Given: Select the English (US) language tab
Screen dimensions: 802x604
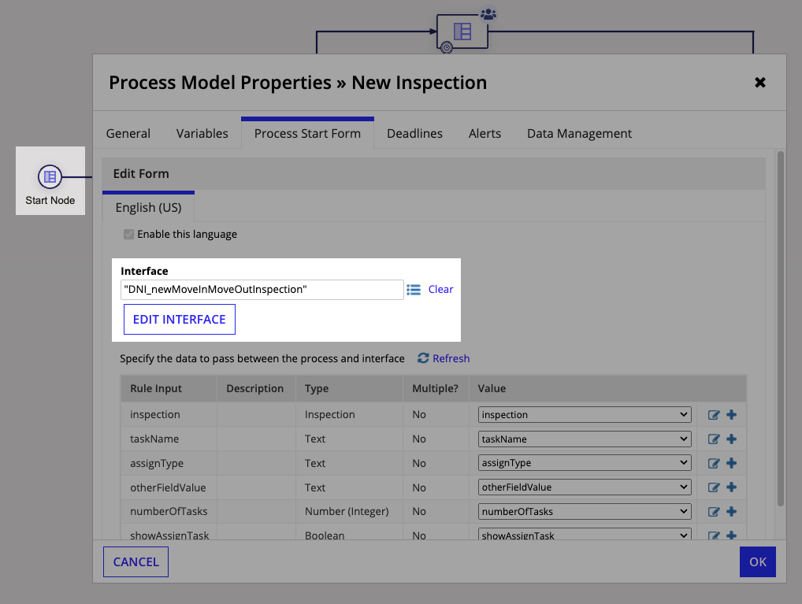Looking at the screenshot, I should 148,208.
